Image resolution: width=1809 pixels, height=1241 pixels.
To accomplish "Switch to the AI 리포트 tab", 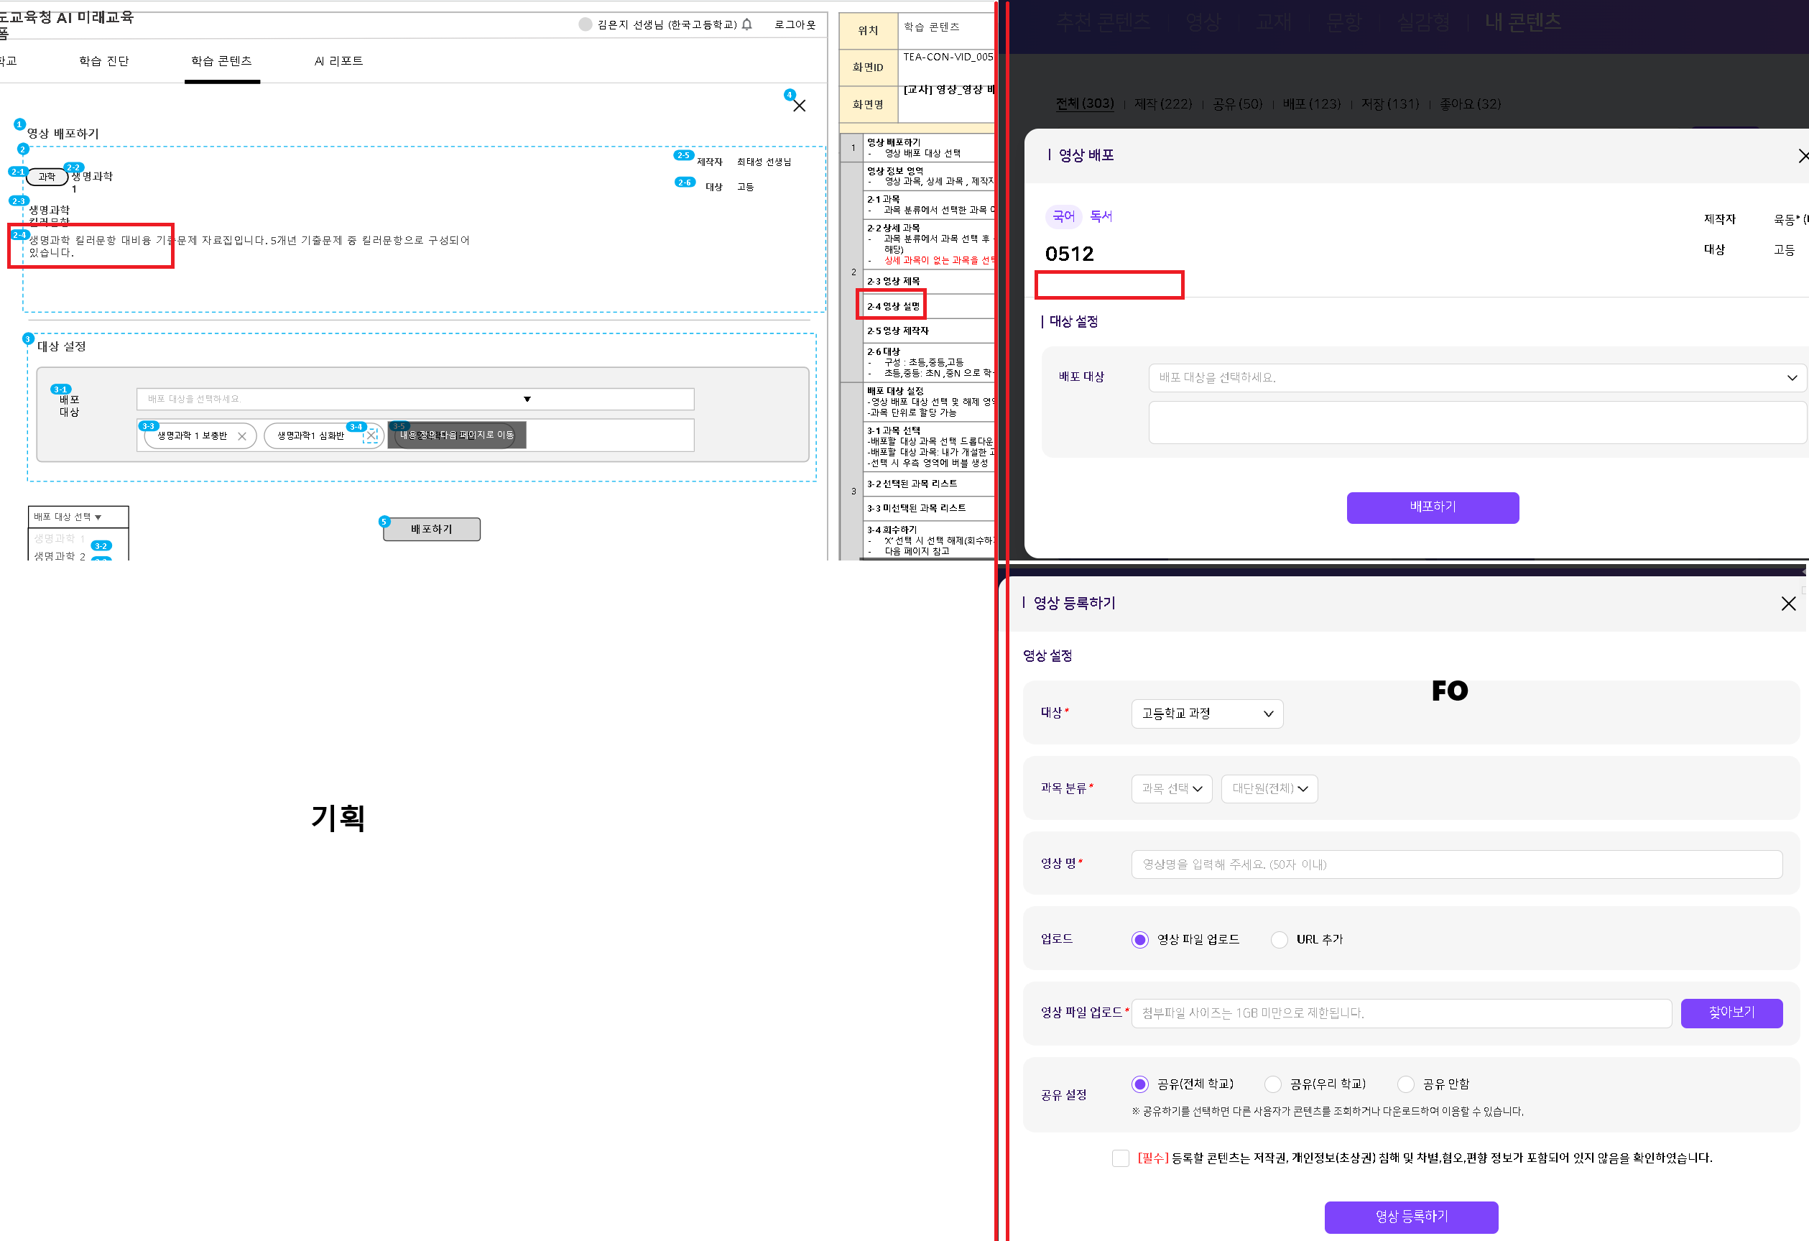I will (x=338, y=61).
